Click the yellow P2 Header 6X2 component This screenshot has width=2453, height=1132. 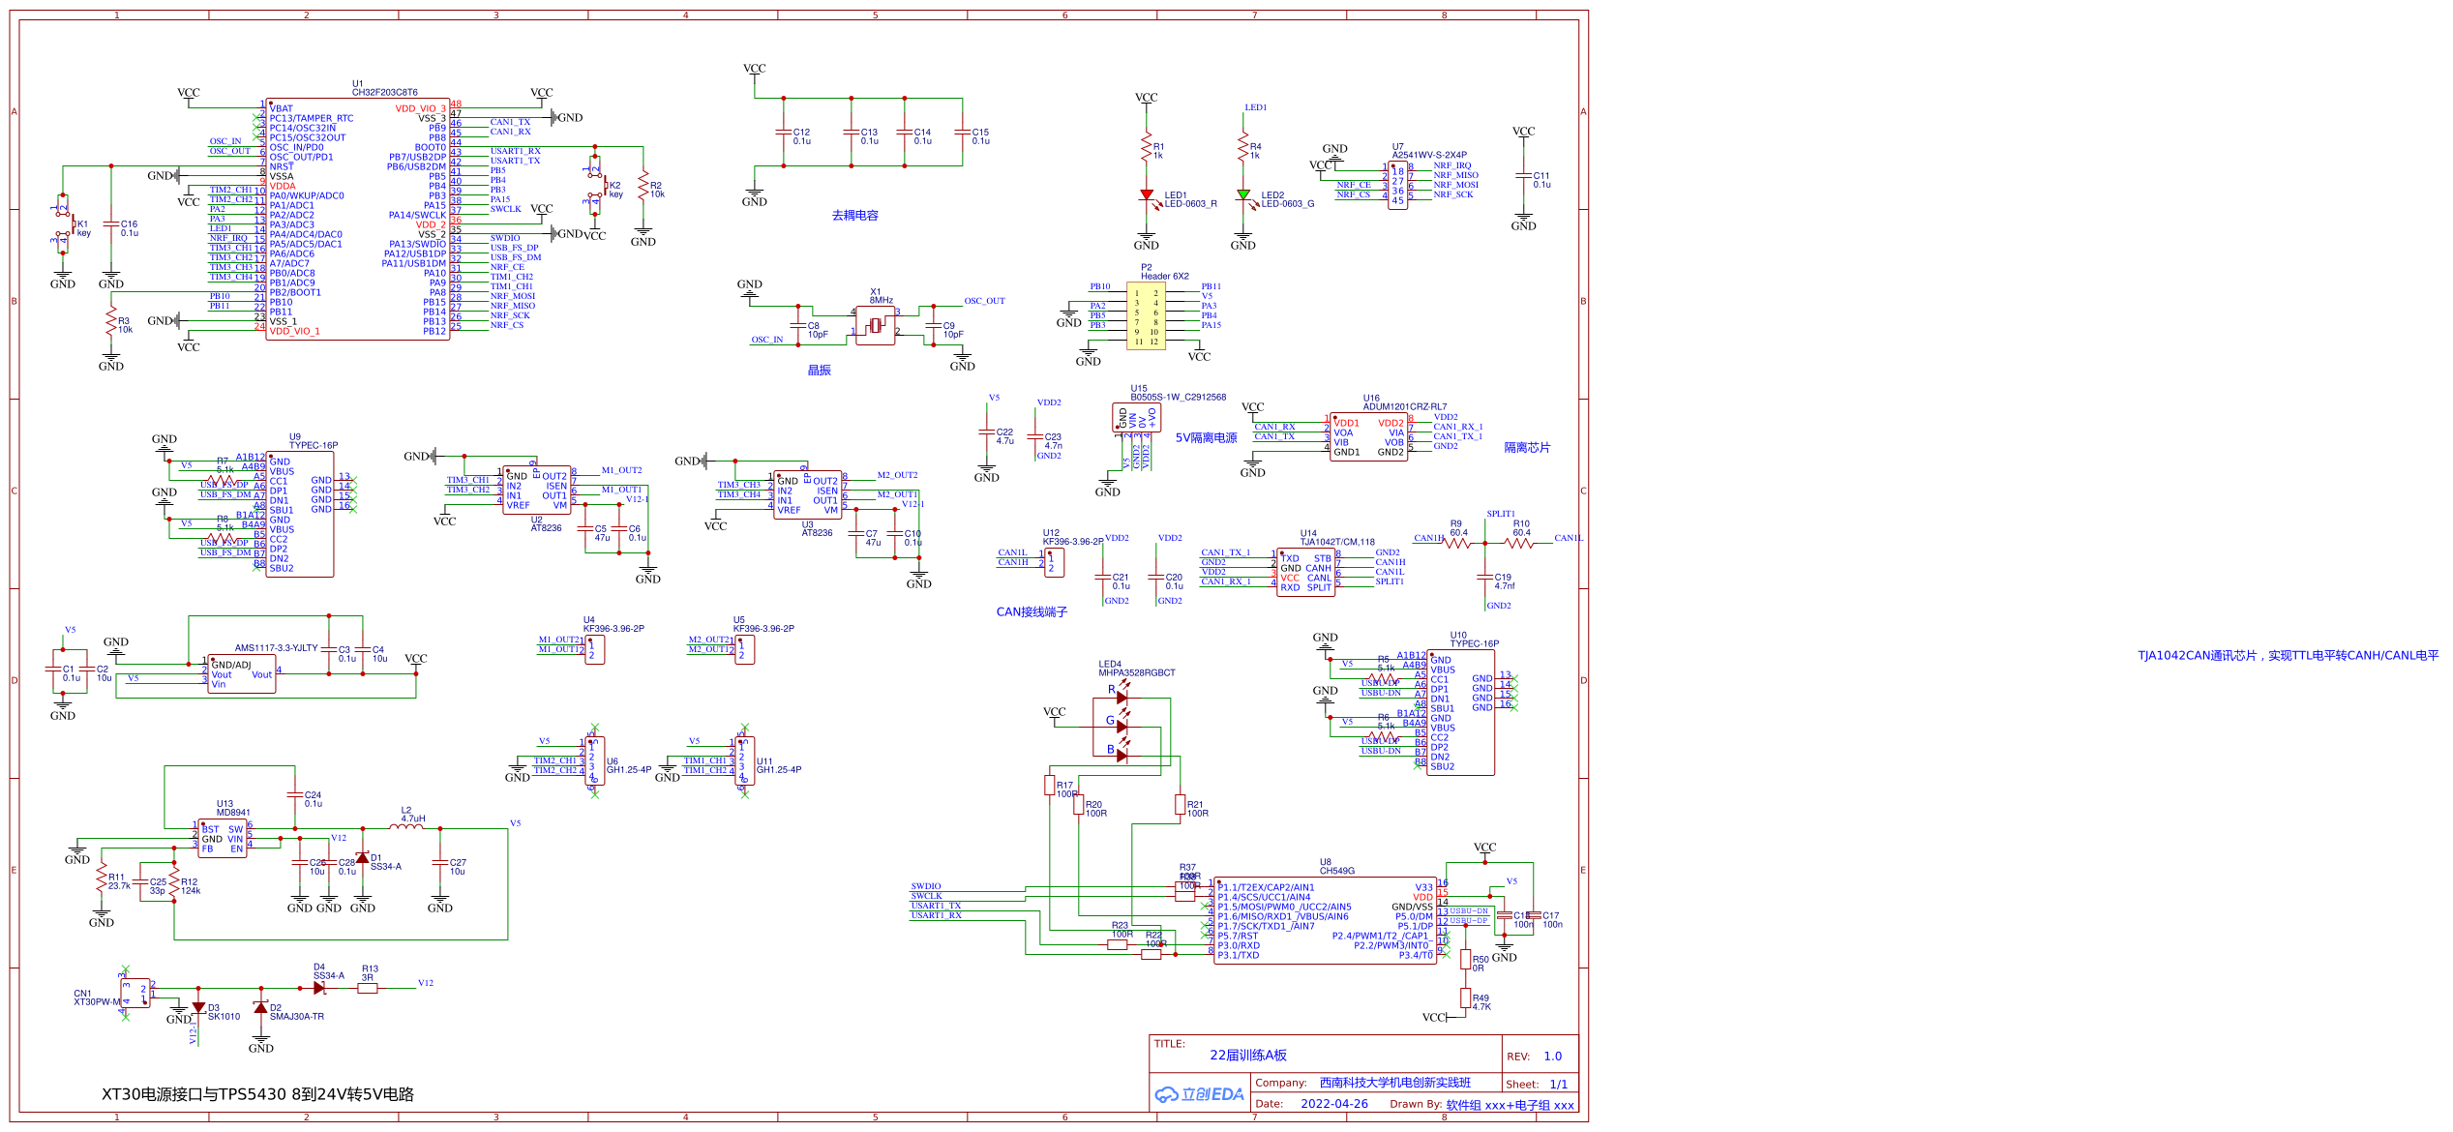[x=1146, y=316]
